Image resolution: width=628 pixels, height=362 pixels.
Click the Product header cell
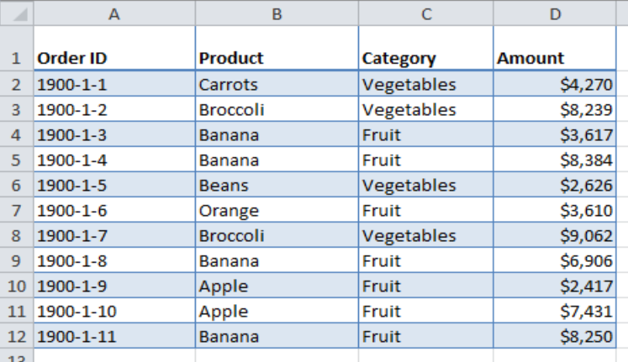point(277,48)
